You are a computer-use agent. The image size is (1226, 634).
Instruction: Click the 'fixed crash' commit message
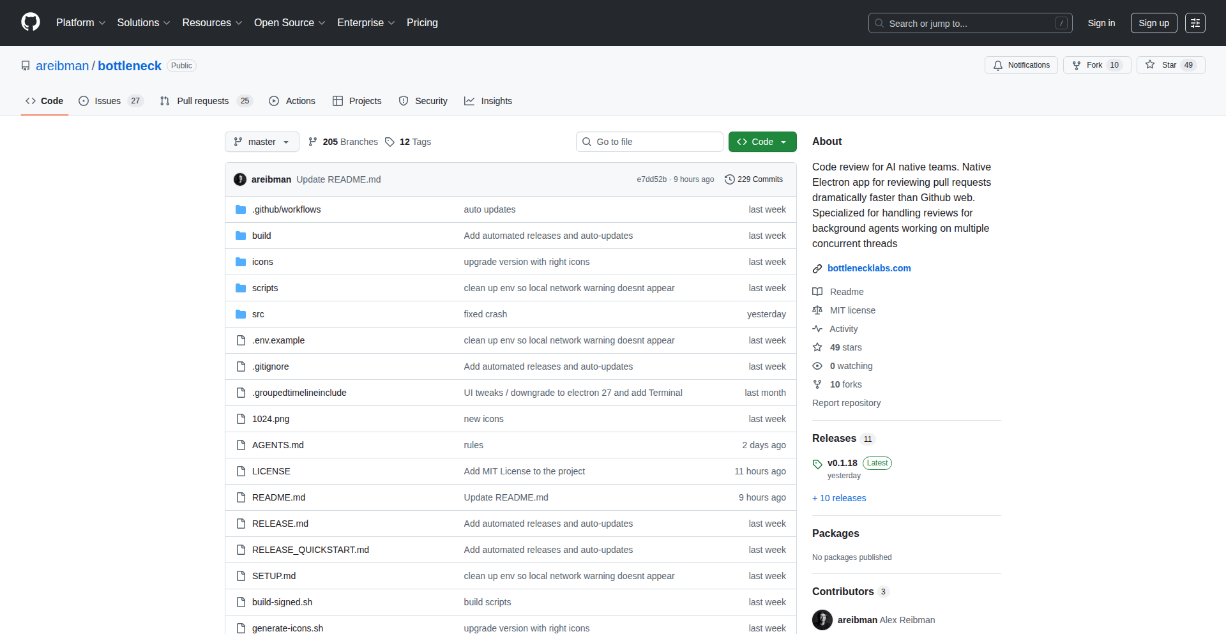[x=485, y=314]
